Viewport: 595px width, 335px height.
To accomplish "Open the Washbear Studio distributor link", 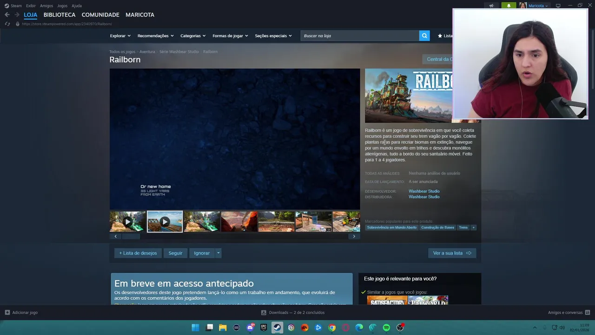I will [424, 197].
